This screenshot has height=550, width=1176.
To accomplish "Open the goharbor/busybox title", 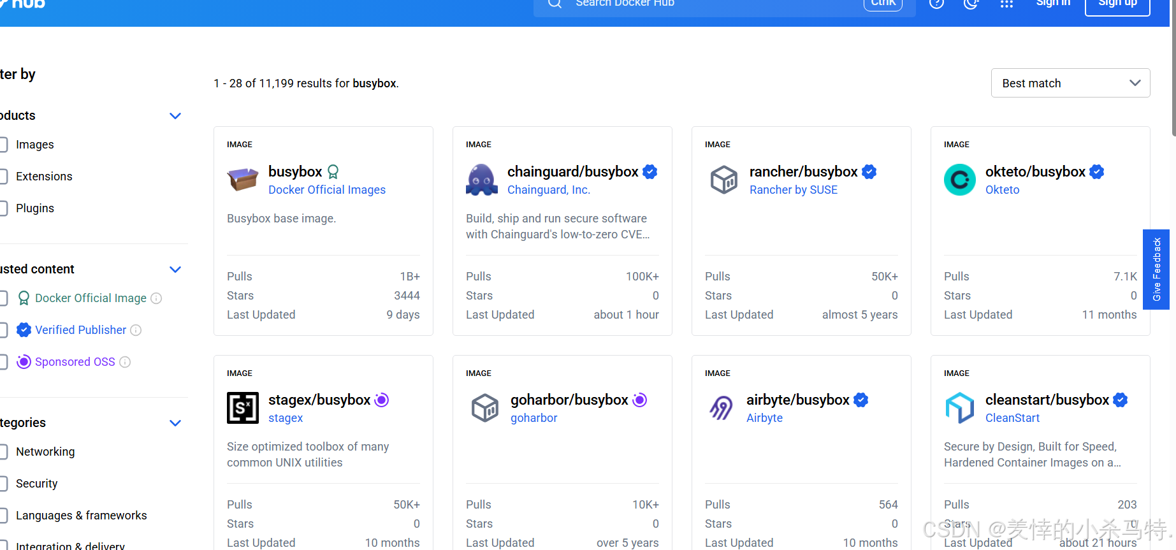I will (x=570, y=400).
